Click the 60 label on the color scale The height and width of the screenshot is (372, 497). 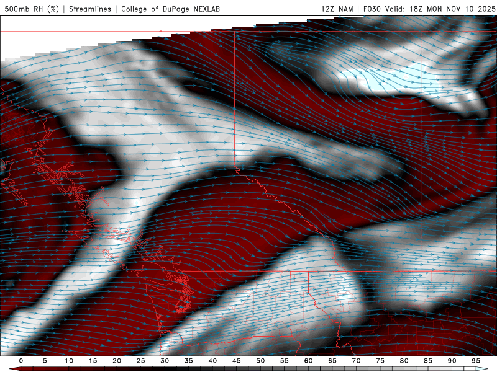pyautogui.click(x=308, y=361)
